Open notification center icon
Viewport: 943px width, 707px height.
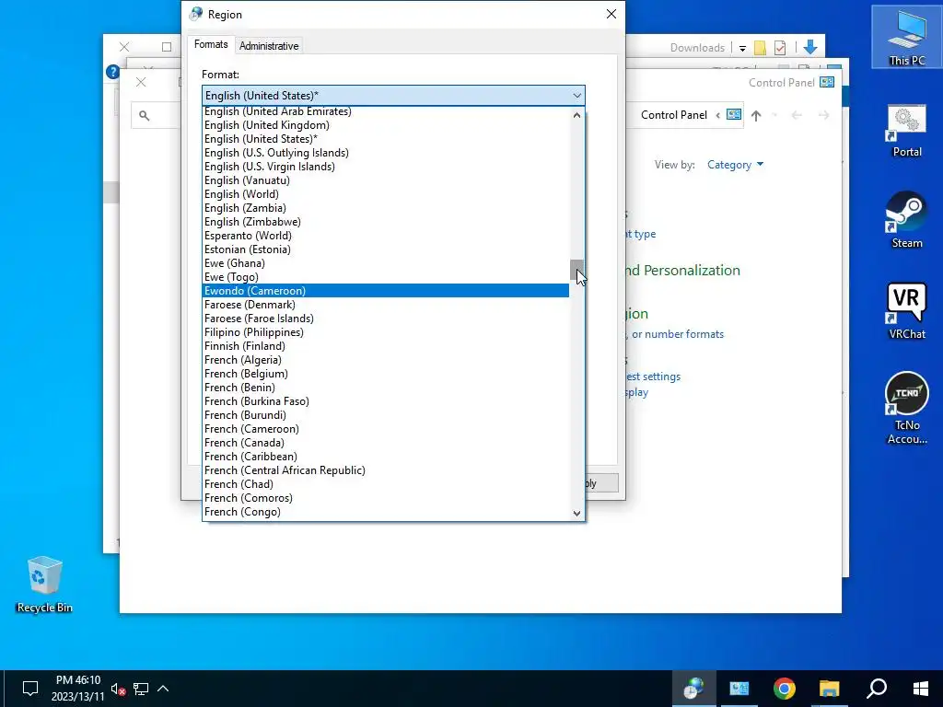[x=30, y=689]
